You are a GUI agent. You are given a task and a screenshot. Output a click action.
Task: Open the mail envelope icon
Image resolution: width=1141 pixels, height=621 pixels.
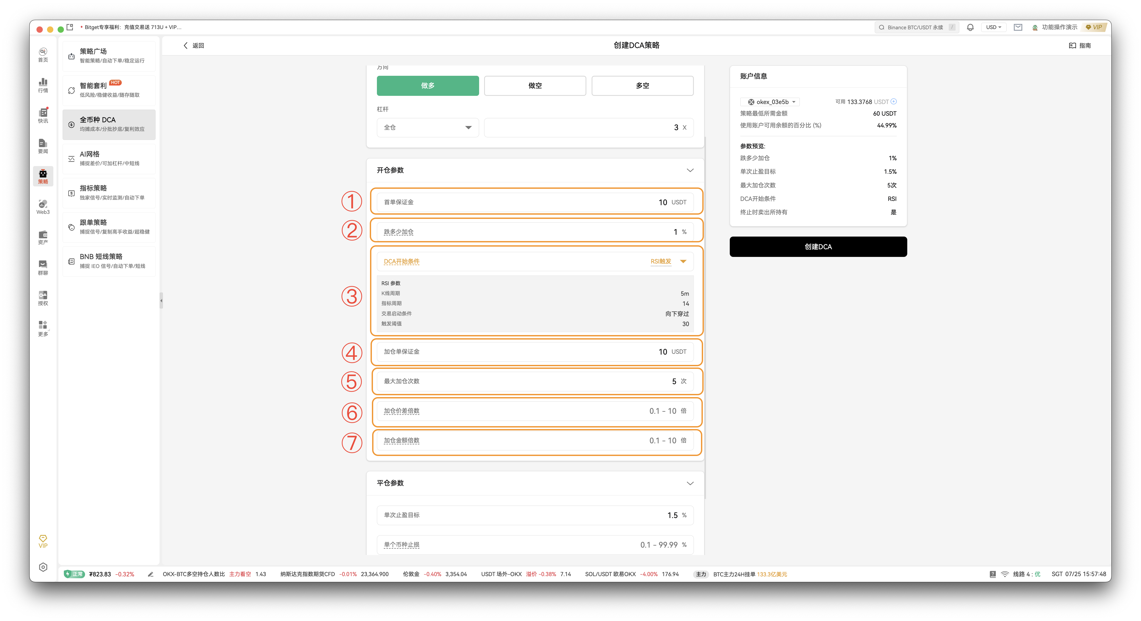(1018, 27)
